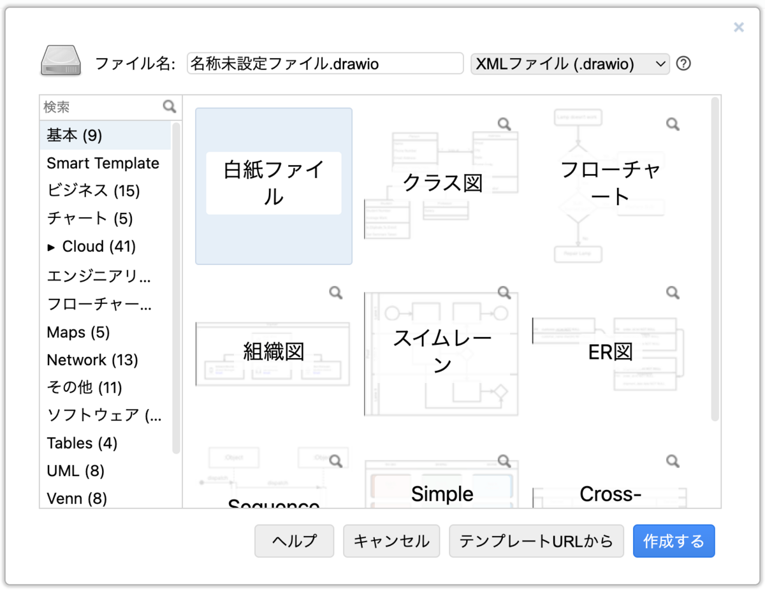This screenshot has height=592, width=765.
Task: Choose the 組織図 template thumbnail
Action: [273, 354]
